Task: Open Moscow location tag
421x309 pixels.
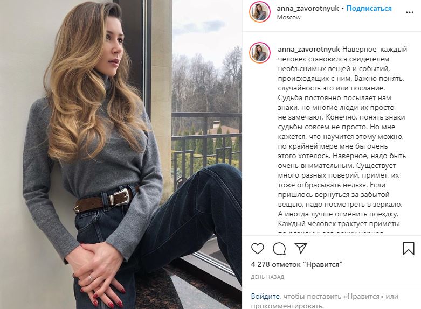Action: 288,17
